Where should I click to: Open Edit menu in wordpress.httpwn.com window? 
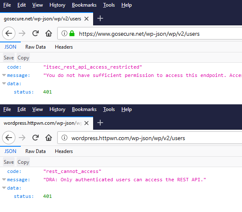[x=22, y=109]
